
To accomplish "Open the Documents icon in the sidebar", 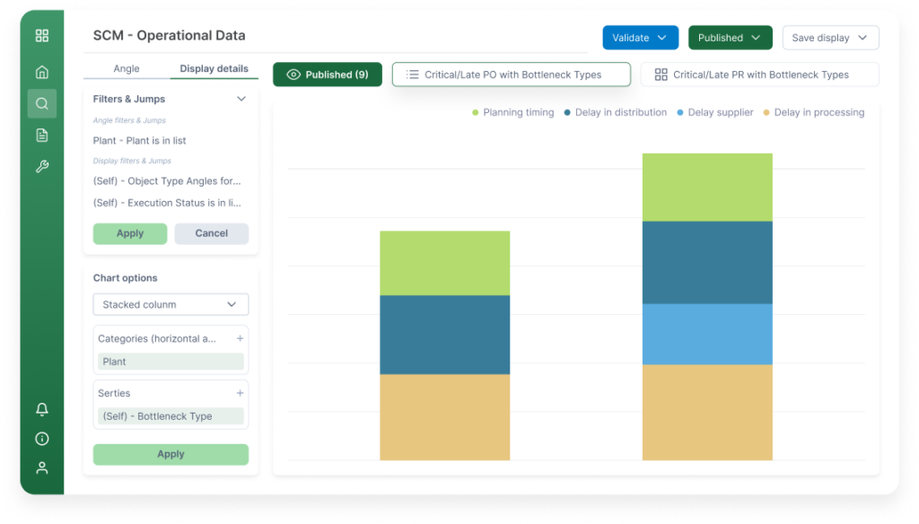I will click(x=41, y=135).
